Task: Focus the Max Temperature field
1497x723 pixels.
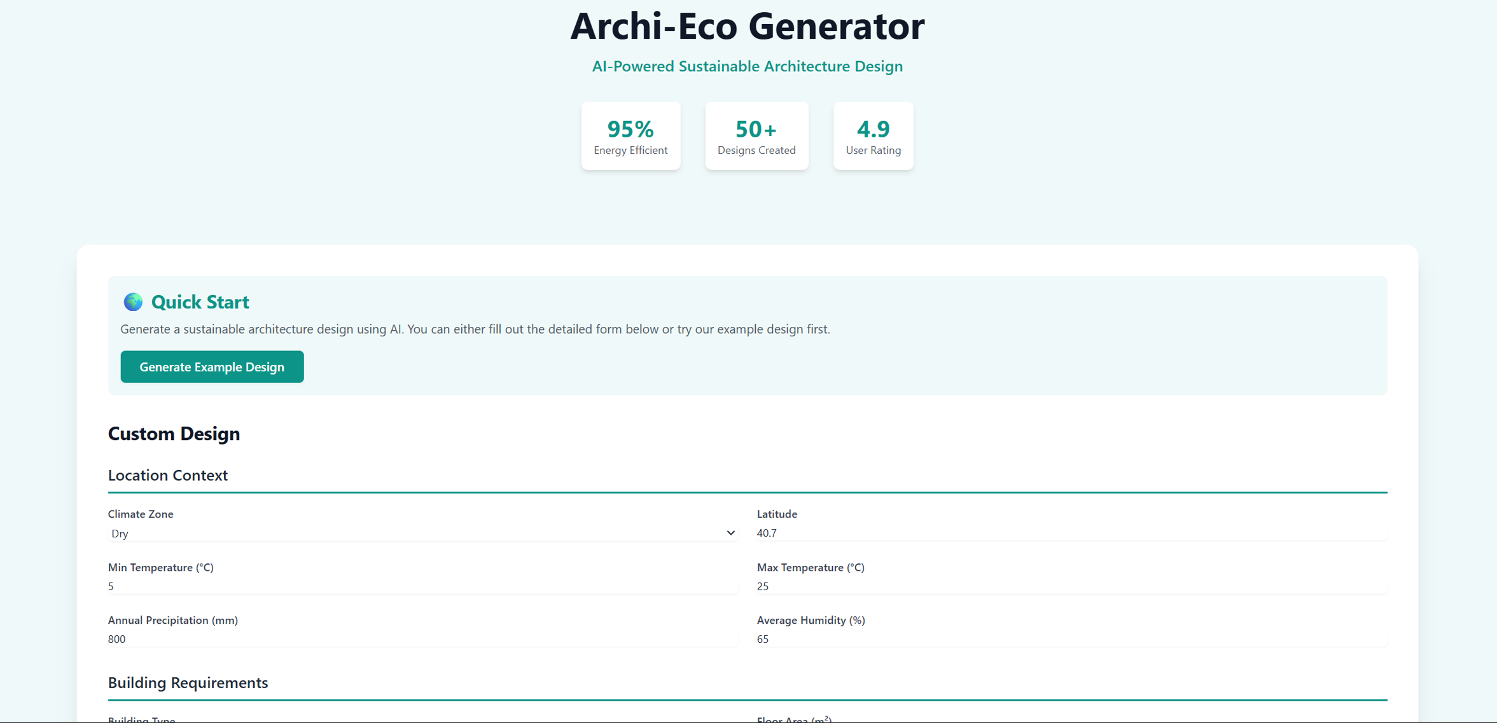Action: click(1071, 586)
